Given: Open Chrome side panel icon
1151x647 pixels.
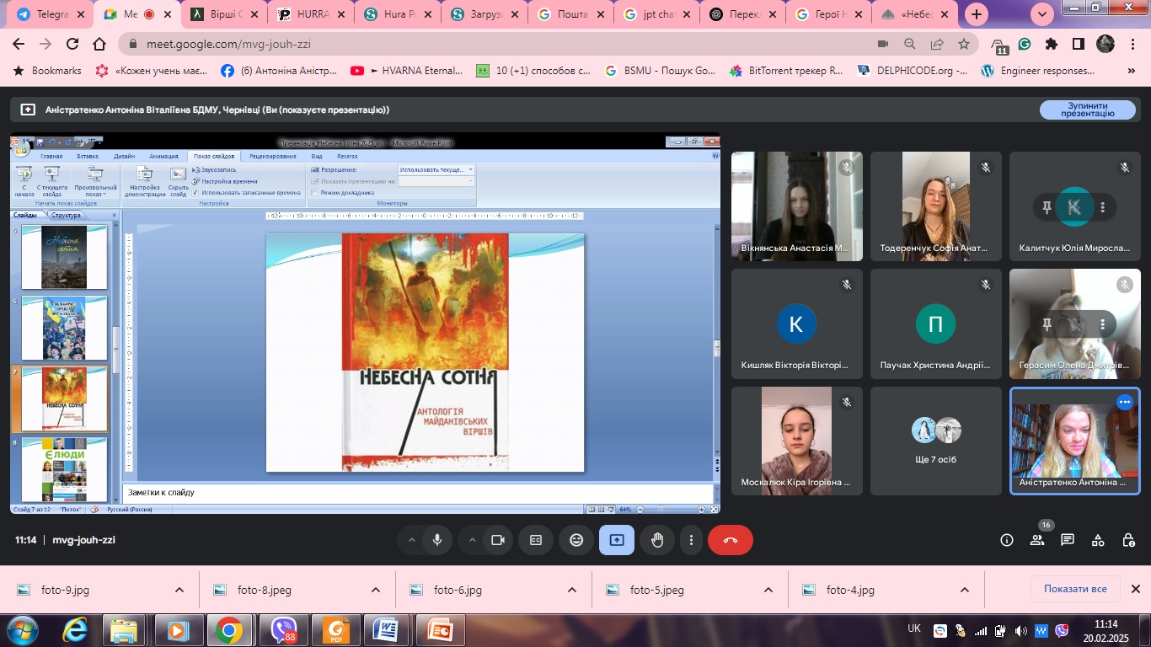Looking at the screenshot, I should 1079,44.
